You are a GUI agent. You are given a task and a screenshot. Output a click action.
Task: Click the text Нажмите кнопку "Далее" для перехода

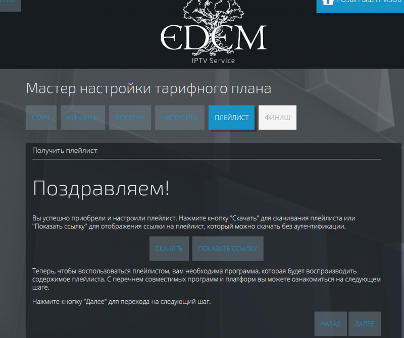point(121,302)
